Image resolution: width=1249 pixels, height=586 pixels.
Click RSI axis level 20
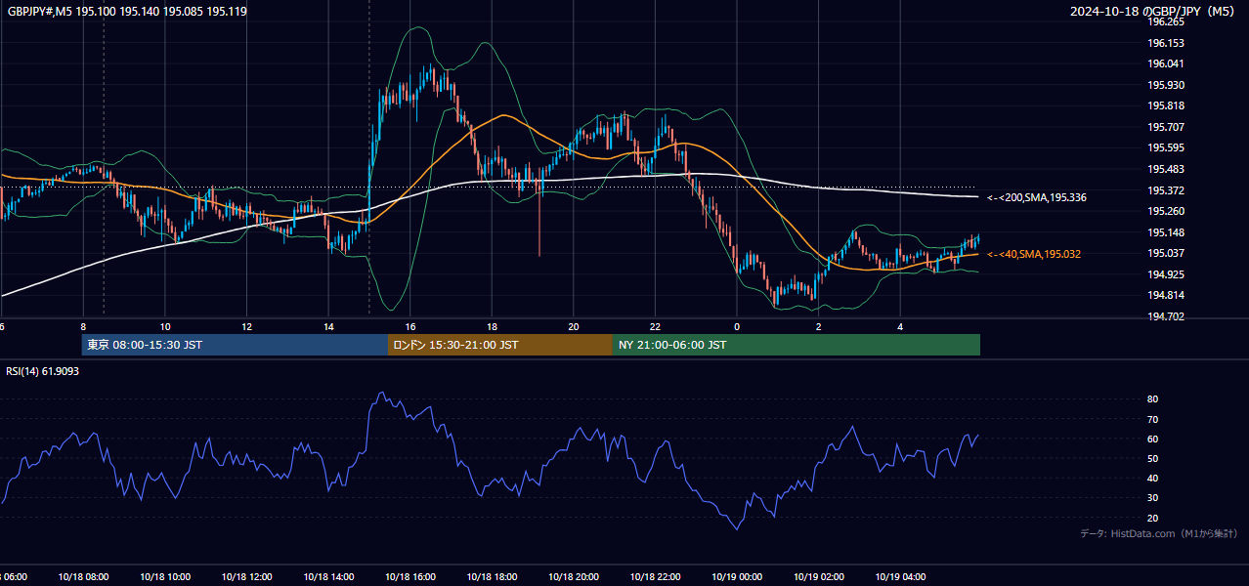pos(1152,518)
